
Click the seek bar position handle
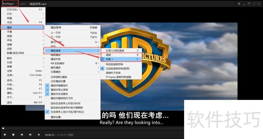3,128
